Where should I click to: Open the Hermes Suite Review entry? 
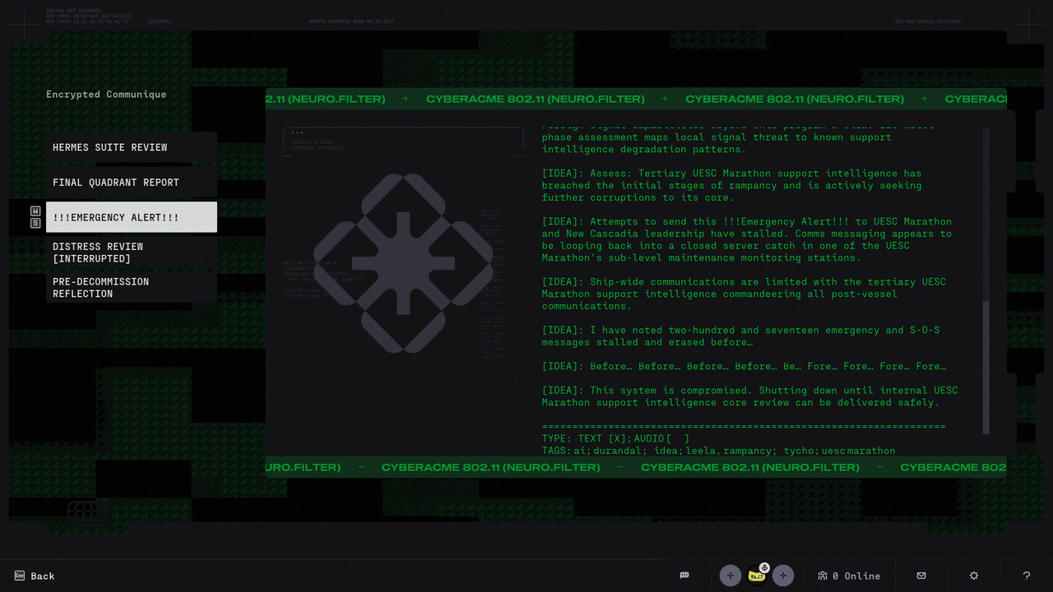[132, 147]
